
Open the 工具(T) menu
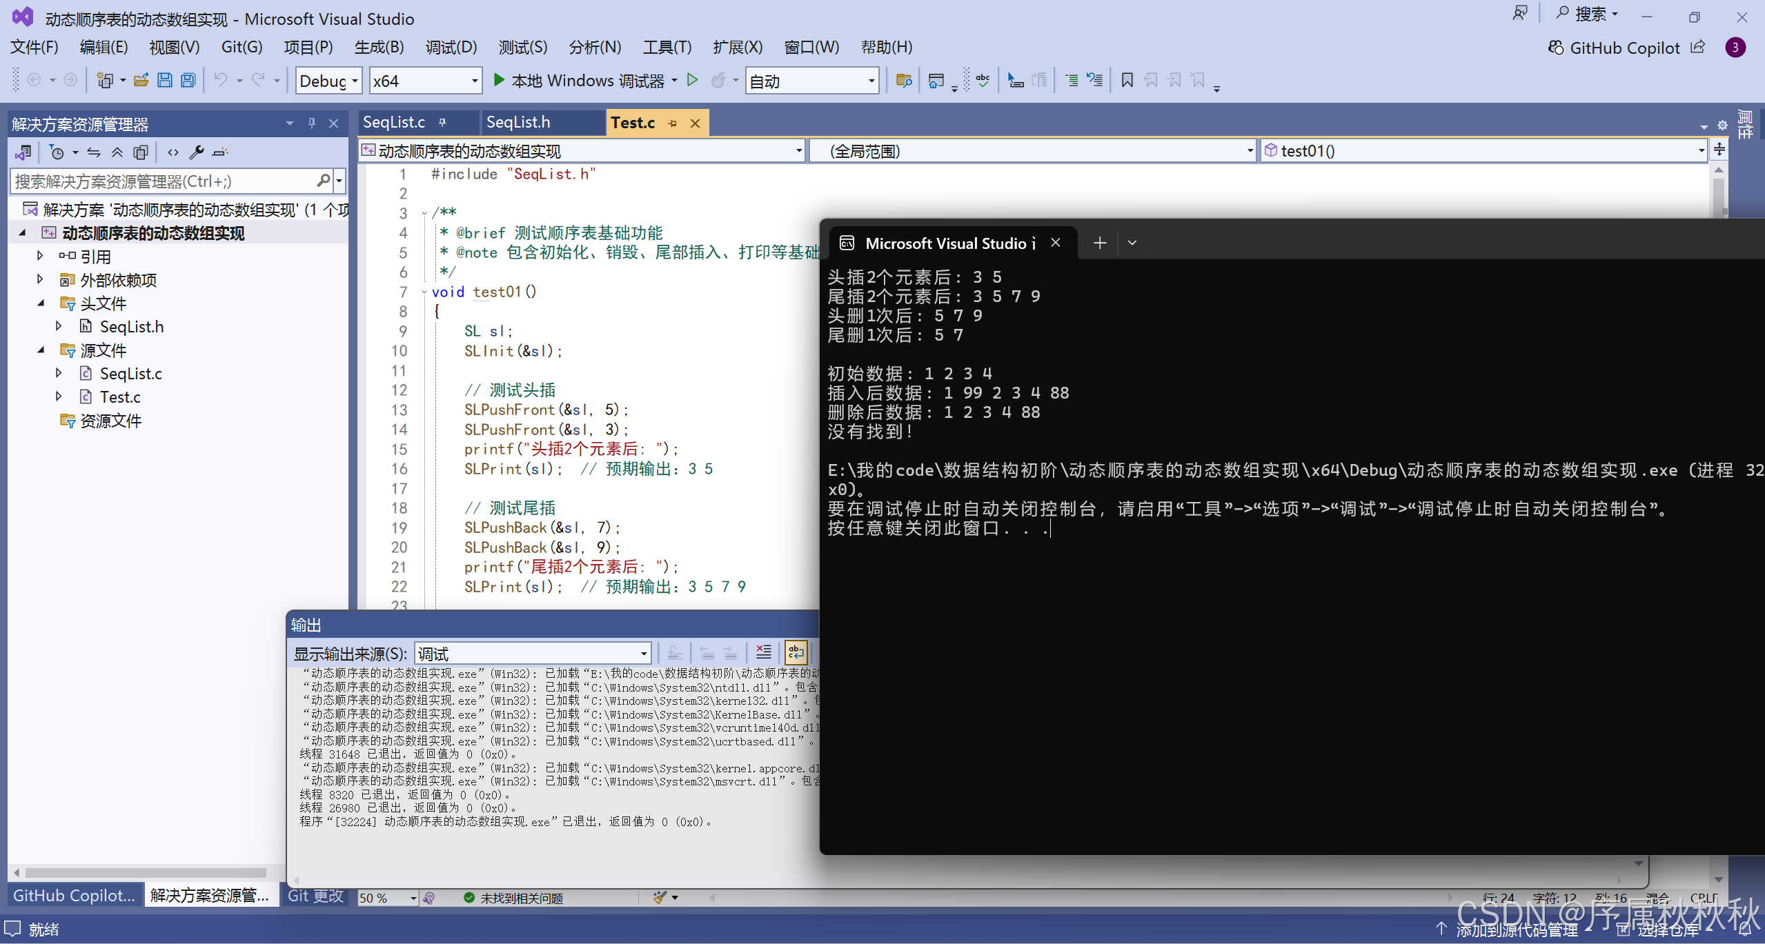pos(667,47)
